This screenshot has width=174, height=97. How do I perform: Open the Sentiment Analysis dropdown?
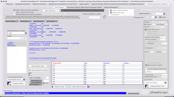click(x=156, y=83)
